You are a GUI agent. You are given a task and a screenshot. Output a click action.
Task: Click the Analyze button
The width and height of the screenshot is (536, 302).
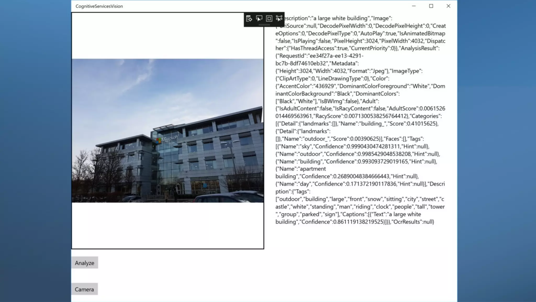[x=85, y=263]
